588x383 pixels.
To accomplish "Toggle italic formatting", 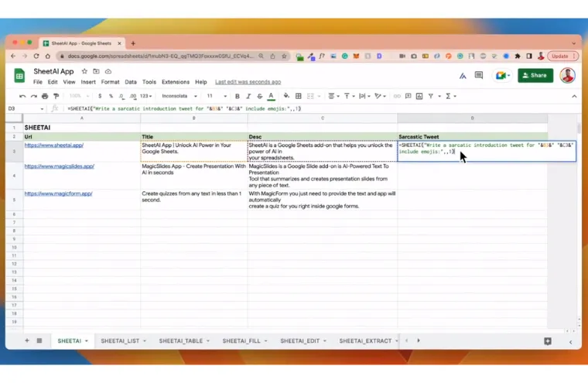I will tap(248, 97).
